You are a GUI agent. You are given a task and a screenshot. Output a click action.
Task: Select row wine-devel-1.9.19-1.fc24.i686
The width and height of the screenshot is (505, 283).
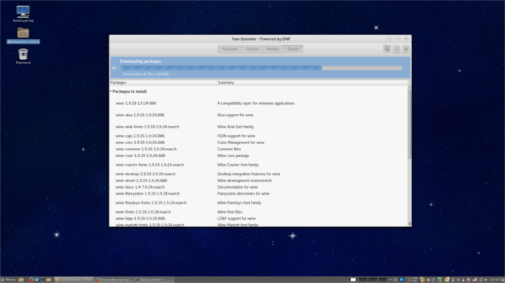[x=259, y=180]
